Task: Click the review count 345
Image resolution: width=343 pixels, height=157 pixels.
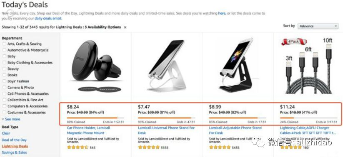Action: point(93,147)
